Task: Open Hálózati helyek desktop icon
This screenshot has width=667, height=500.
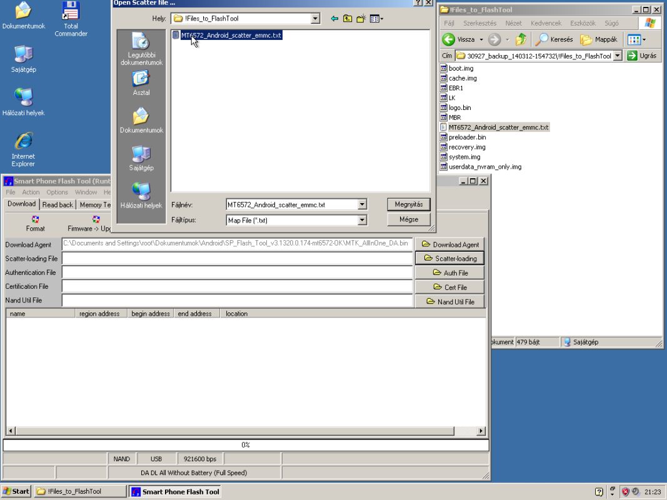Action: [x=23, y=102]
